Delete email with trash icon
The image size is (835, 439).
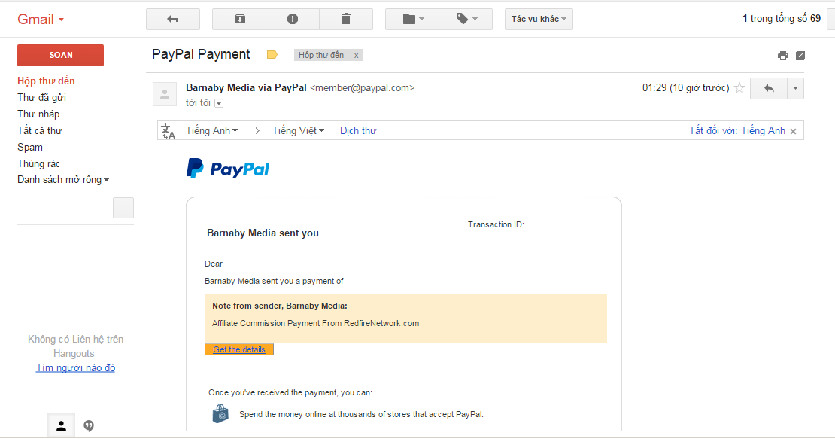point(346,19)
